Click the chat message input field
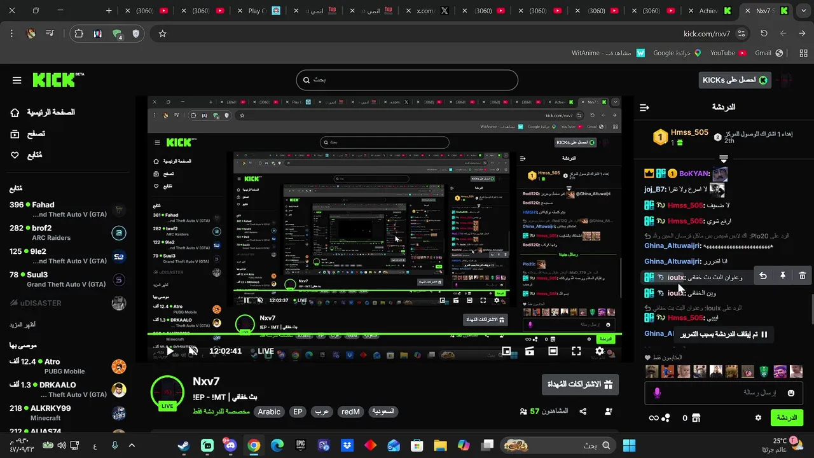The width and height of the screenshot is (814, 458). tap(724, 393)
